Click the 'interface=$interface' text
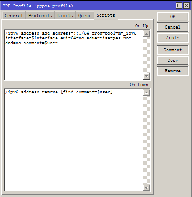This screenshot has width=192, height=197. click(31, 38)
